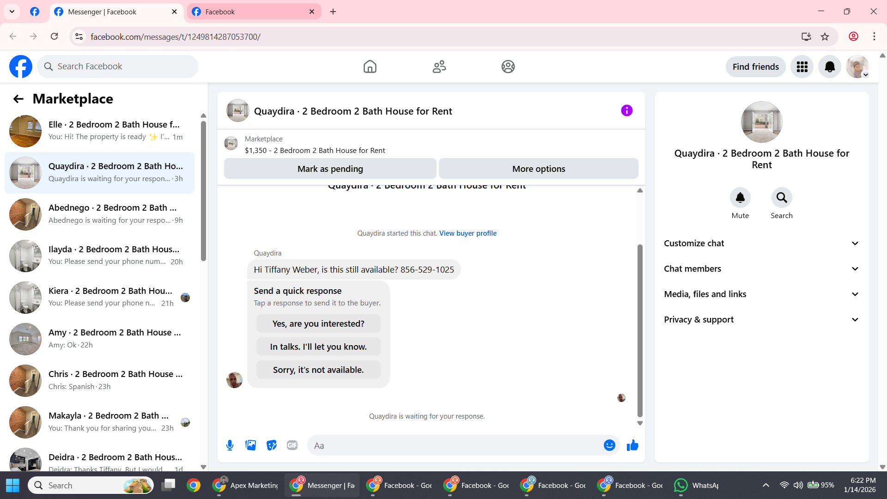Expand the Media, files and links section
The width and height of the screenshot is (887, 499).
pos(761,294)
